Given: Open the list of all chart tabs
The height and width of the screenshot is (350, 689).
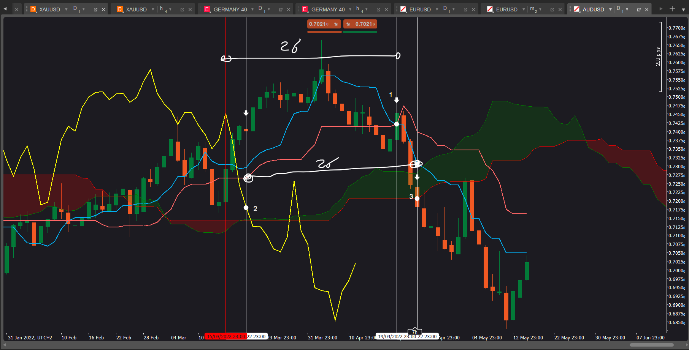Looking at the screenshot, I should (683, 9).
